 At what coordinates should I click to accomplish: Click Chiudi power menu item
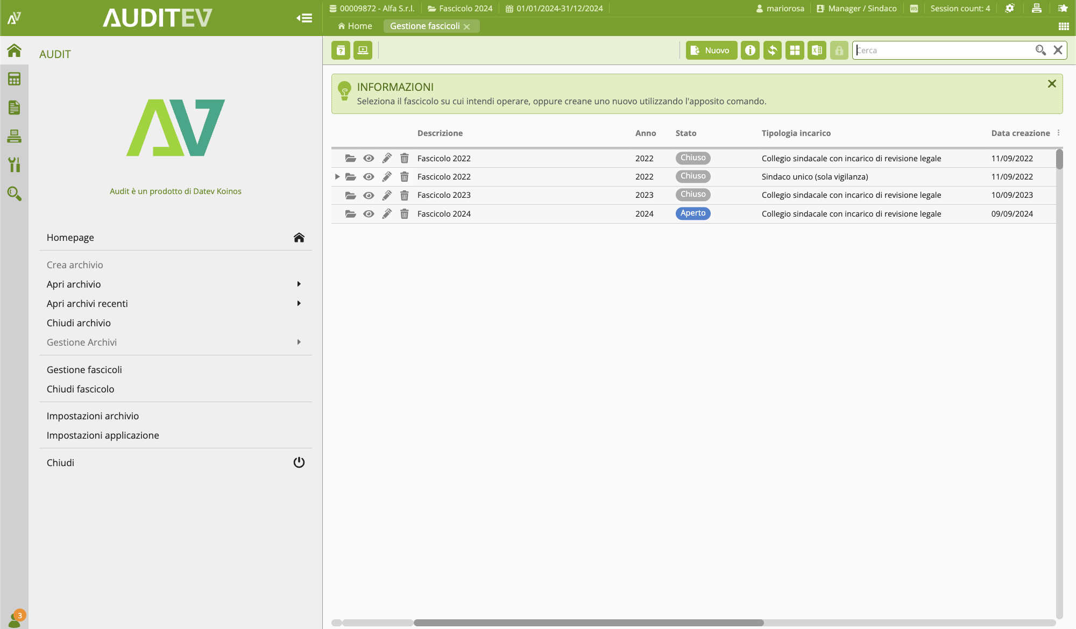click(175, 462)
